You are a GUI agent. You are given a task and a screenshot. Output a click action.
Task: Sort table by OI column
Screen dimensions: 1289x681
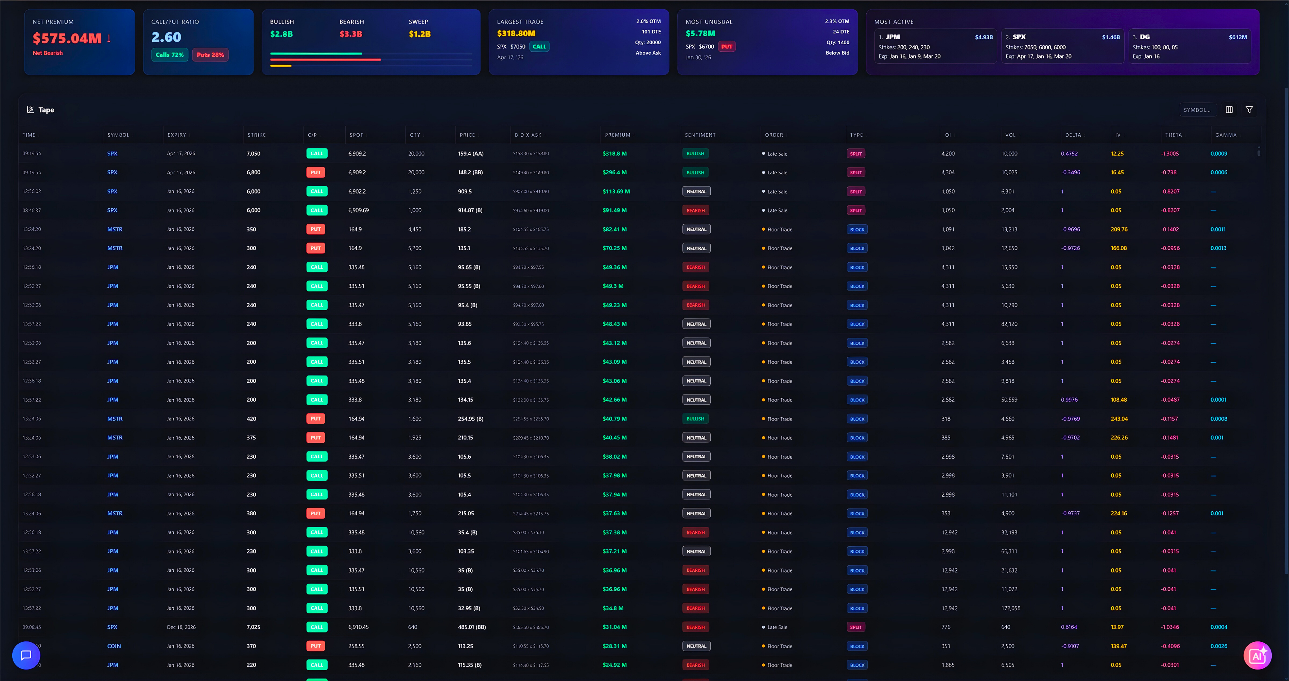948,135
